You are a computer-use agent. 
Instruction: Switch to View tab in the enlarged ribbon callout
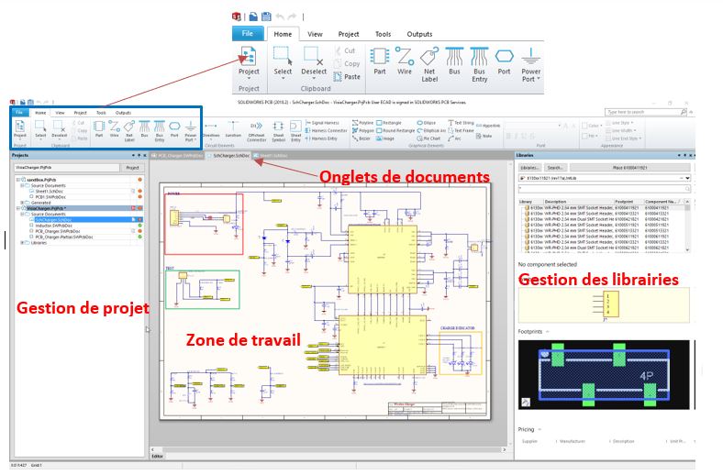pos(315,34)
